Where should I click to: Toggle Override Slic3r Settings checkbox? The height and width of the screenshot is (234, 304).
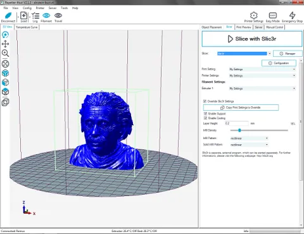[205, 101]
